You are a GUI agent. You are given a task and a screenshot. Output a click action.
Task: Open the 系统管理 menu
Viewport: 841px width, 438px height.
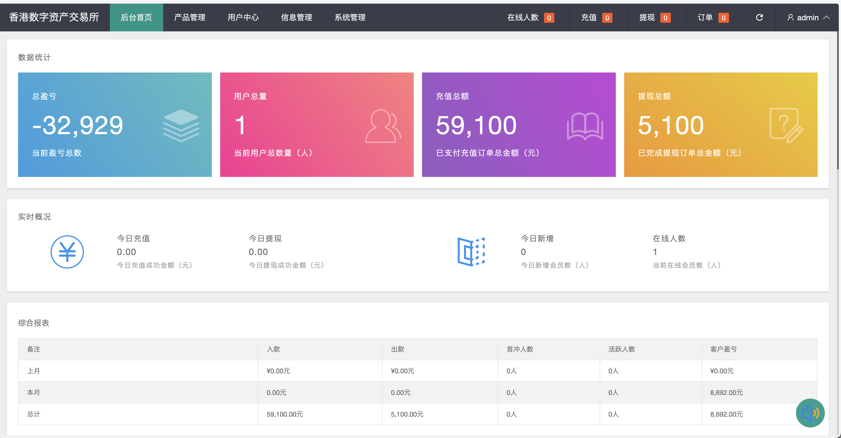(350, 17)
